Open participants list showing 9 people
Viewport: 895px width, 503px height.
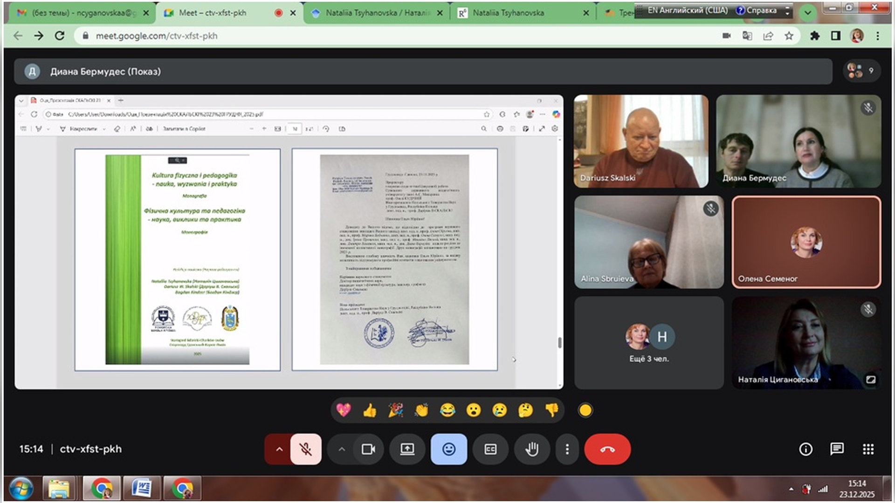pos(861,71)
